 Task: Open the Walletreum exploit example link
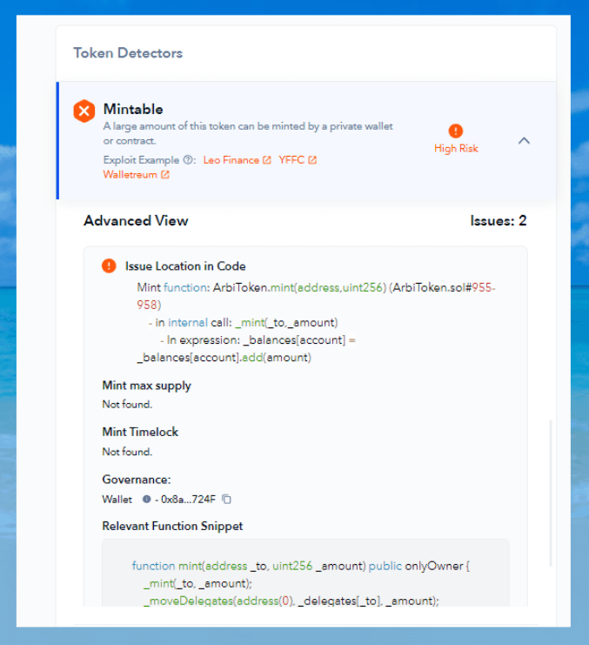tap(130, 175)
